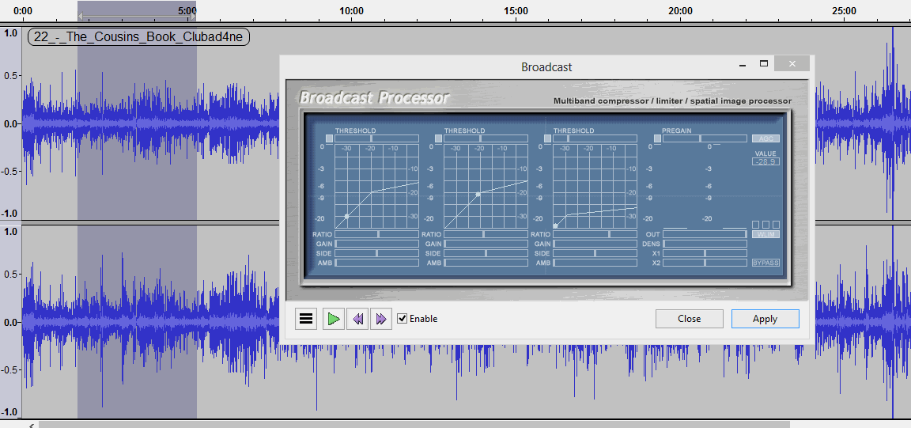Toggle the WLIM limiter button
Viewport: 911px width, 428px height.
[765, 233]
